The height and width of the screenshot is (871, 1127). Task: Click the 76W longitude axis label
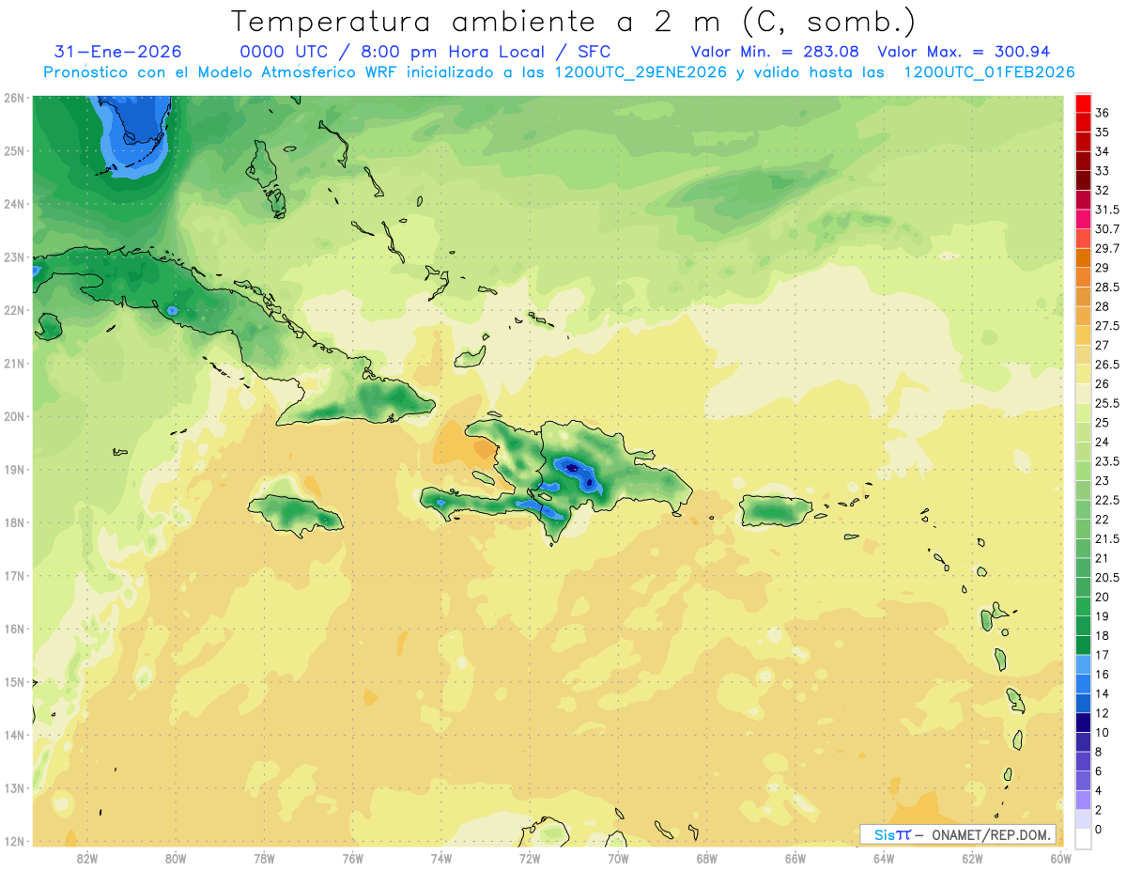tap(352, 859)
